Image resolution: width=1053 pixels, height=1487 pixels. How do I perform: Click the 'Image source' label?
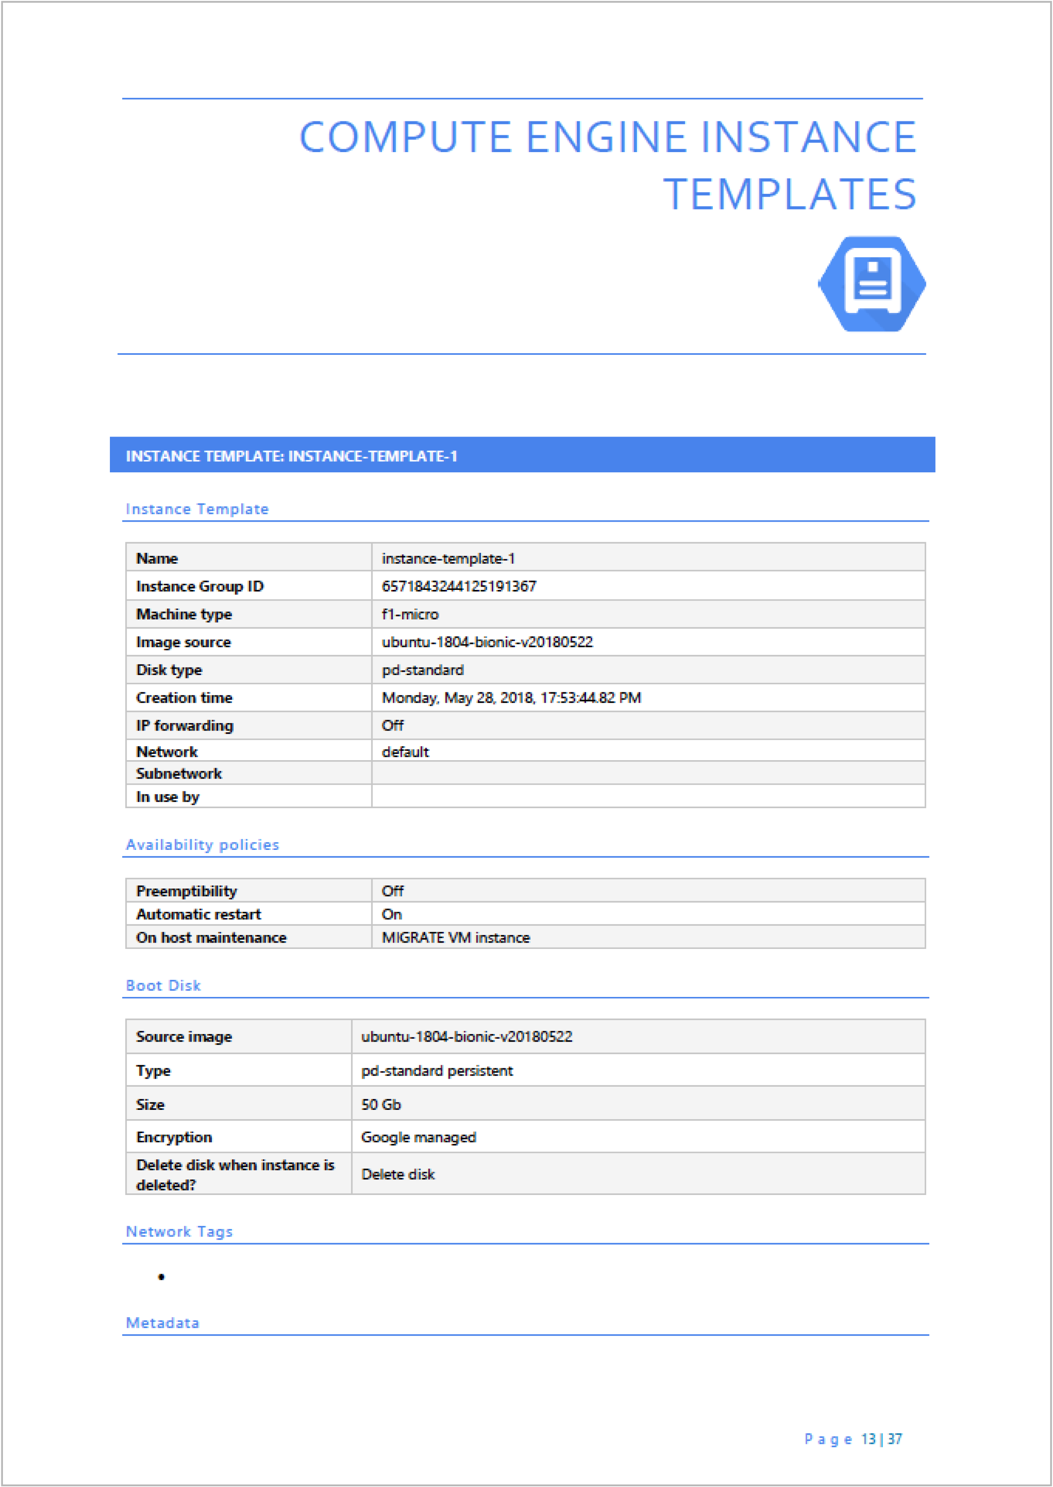[x=184, y=642]
